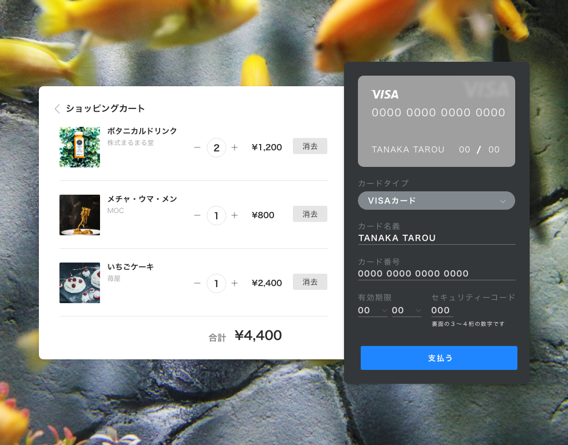568x445 pixels.
Task: Open the expiry month dropdown
Action: click(373, 310)
